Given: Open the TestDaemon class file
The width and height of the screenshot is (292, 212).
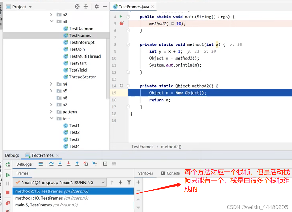Looking at the screenshot, I should tap(81, 28).
